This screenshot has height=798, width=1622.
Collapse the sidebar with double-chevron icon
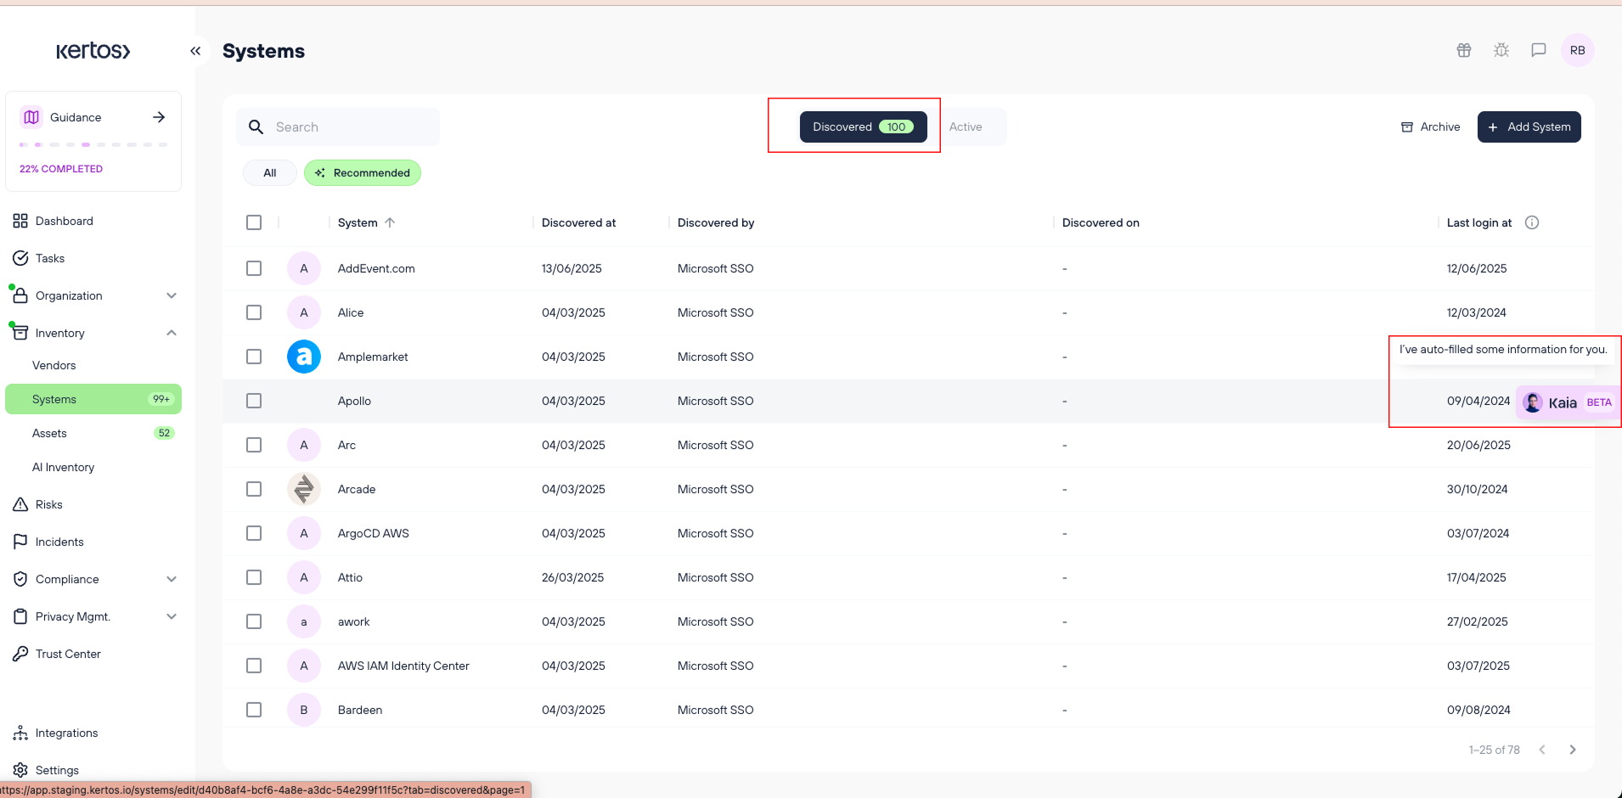pyautogui.click(x=195, y=51)
